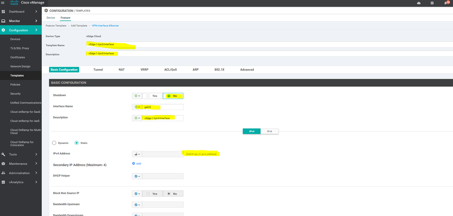Image resolution: width=453 pixels, height=216 pixels.
Task: Click the Monitor screen icon
Action: click(4, 21)
